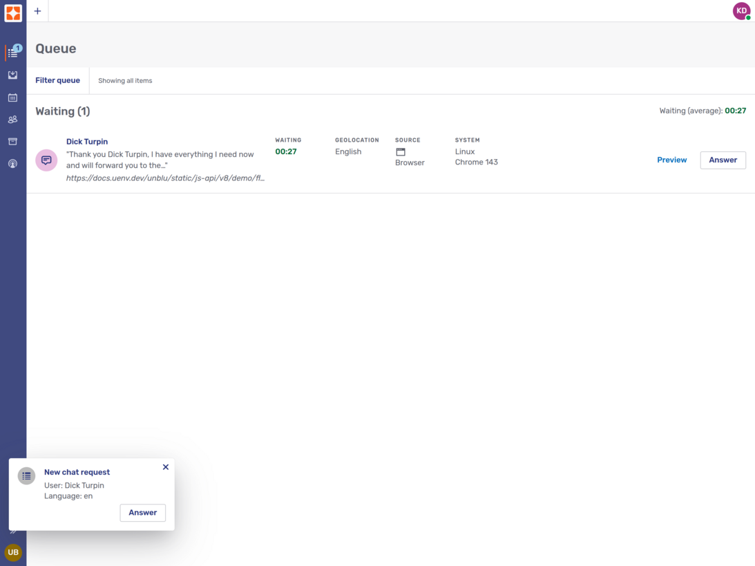This screenshot has height=566, width=755.
Task: Open the archive box icon in sidebar
Action: pyautogui.click(x=12, y=142)
